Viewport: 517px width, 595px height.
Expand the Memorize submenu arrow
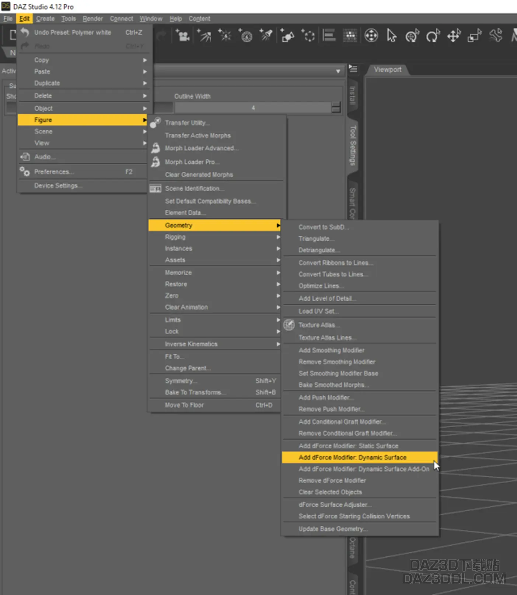pos(279,272)
